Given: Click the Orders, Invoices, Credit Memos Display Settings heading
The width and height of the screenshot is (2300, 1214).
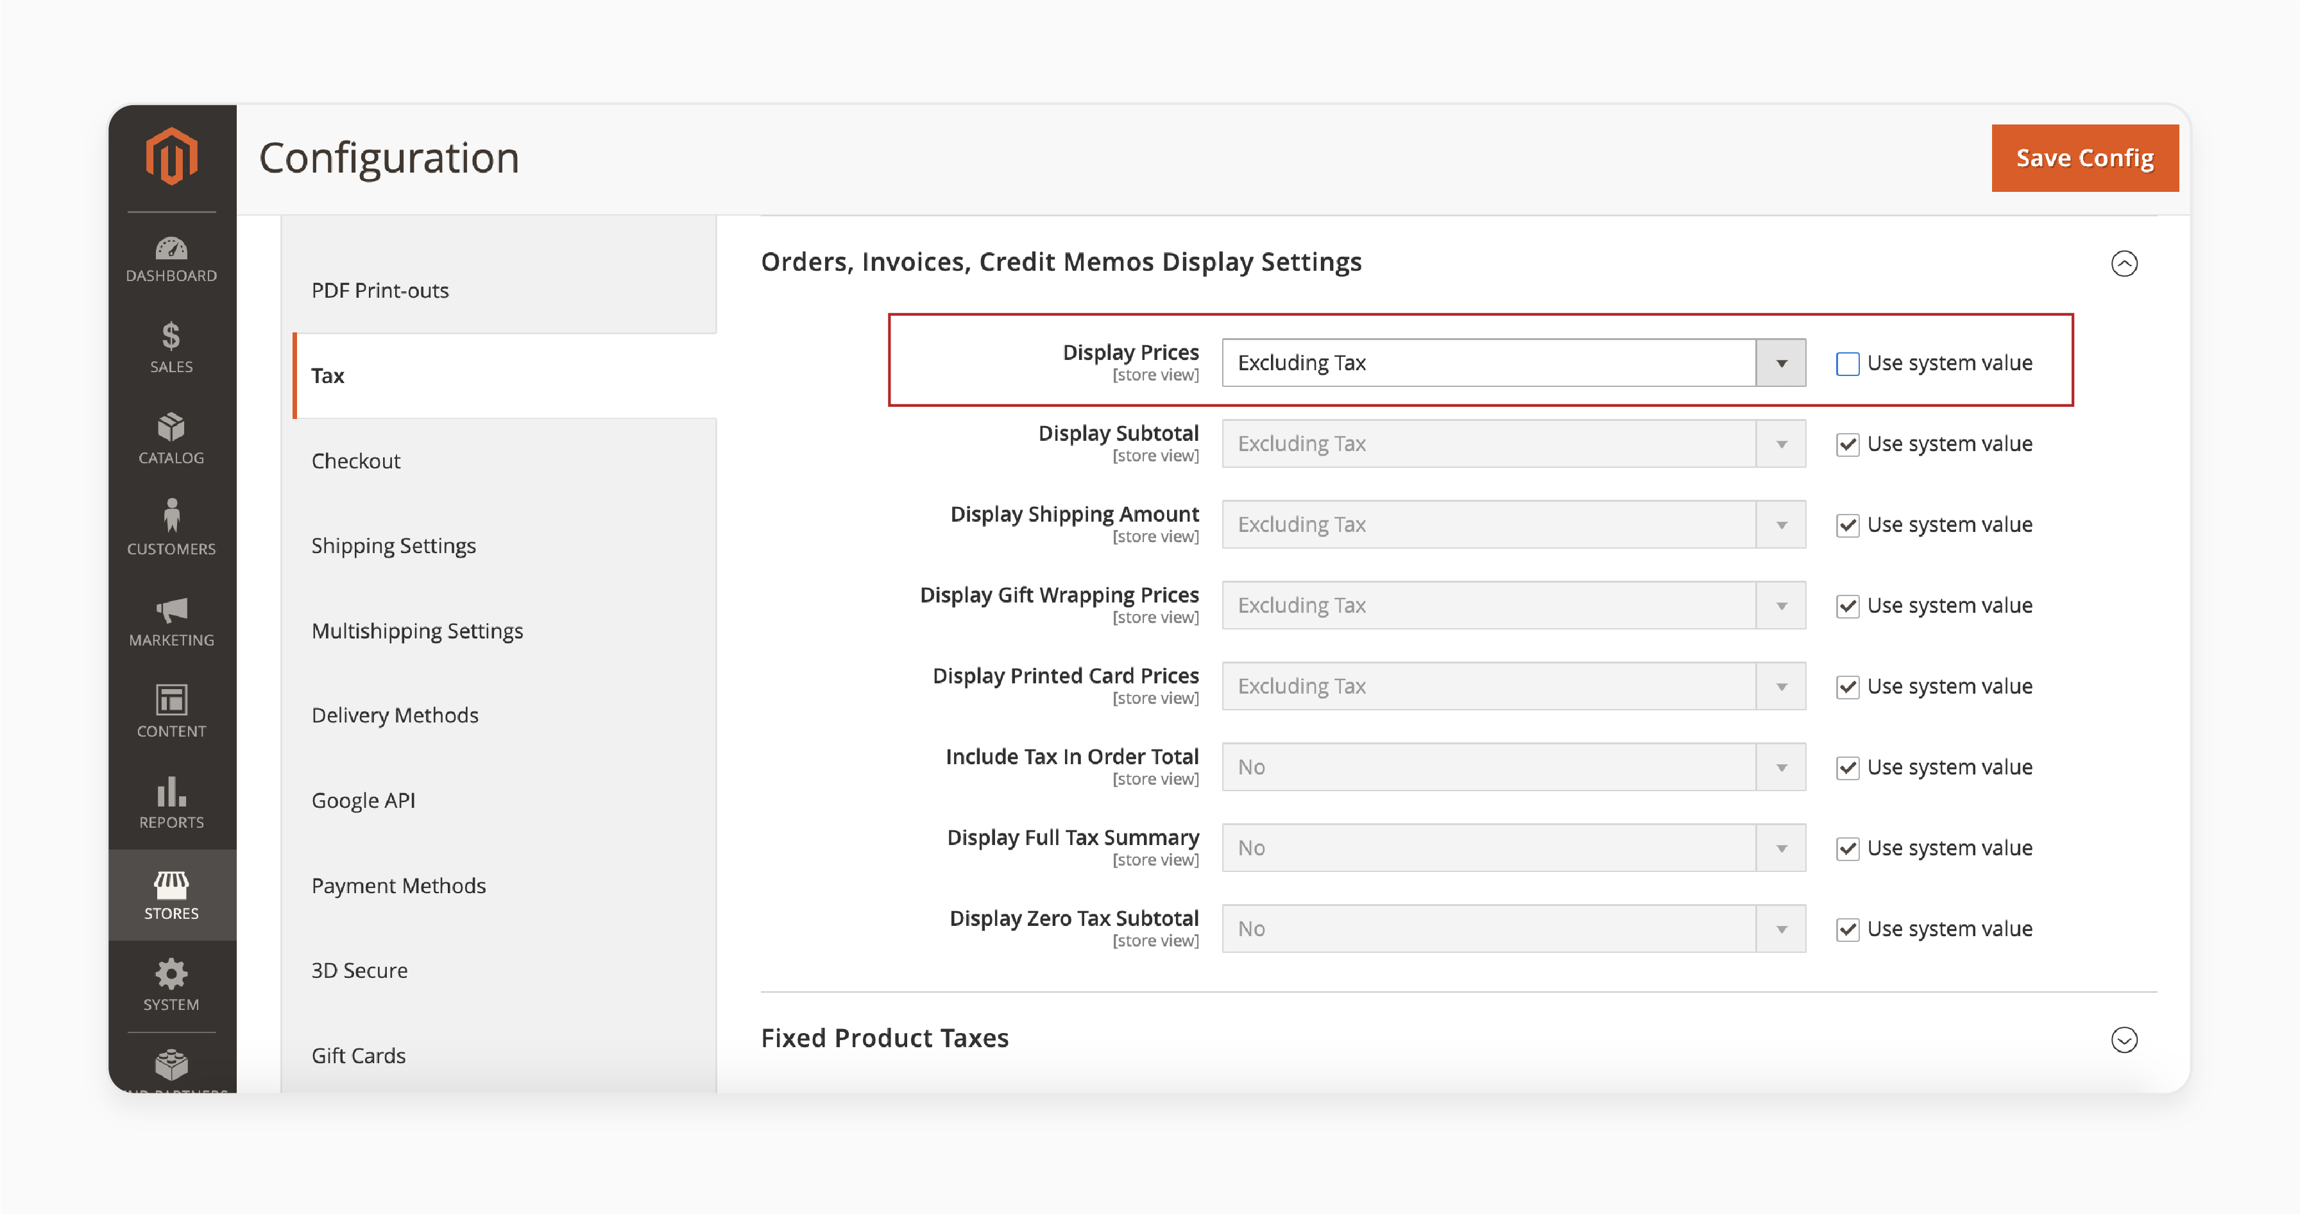Looking at the screenshot, I should (1061, 262).
